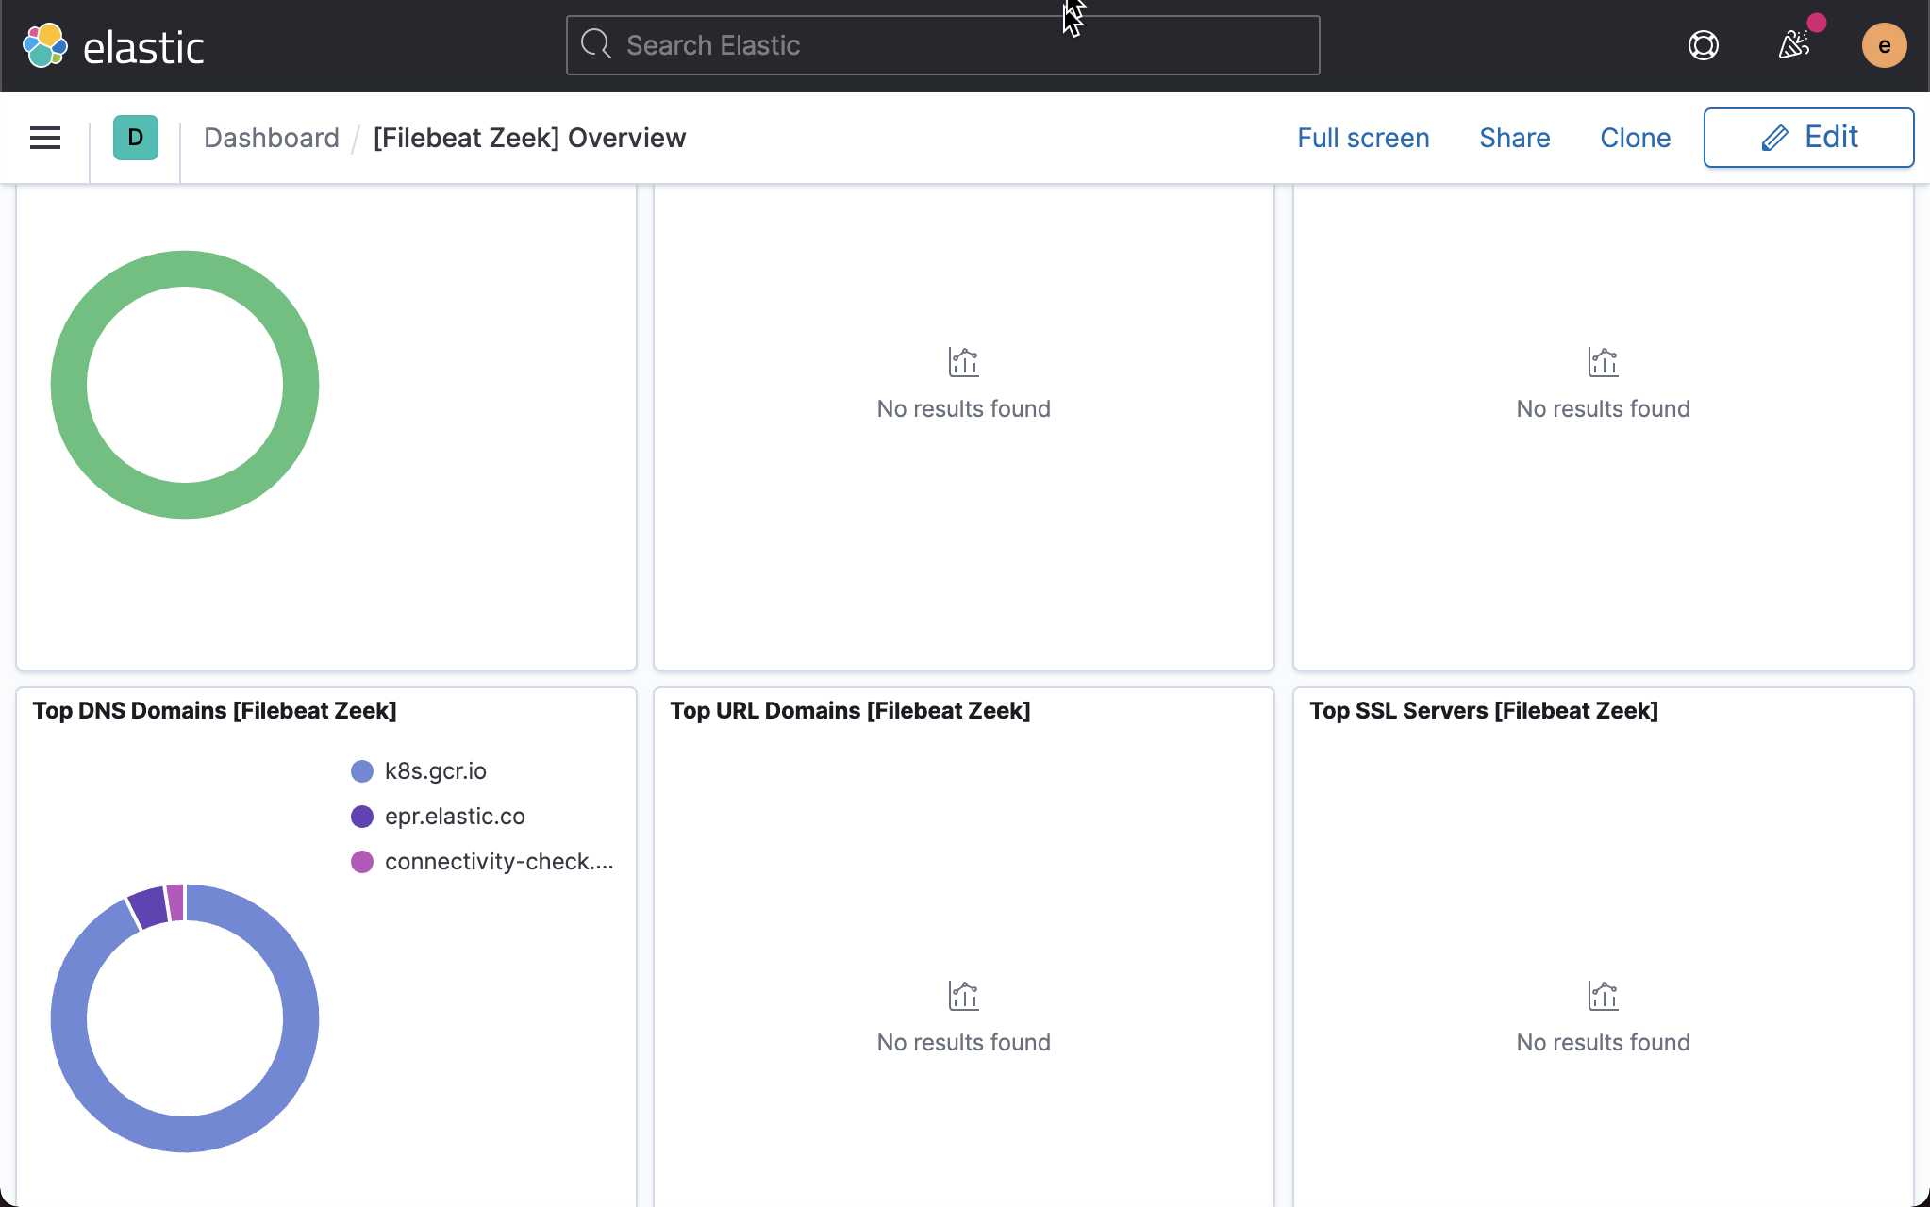Click the chart icon in Top SSL Servers panel
Screen dimensions: 1930x1207
(1602, 996)
